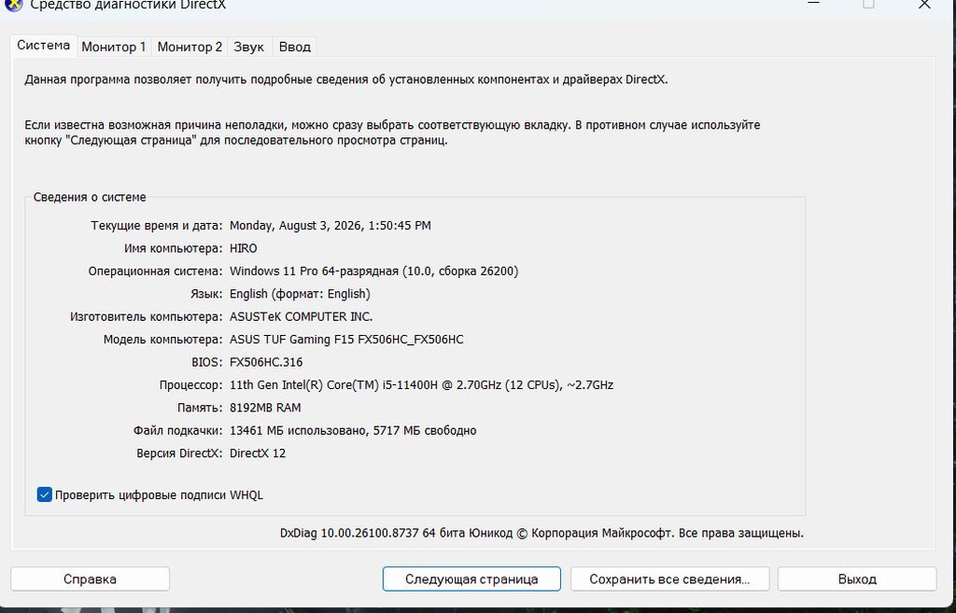Click the Модель компьютера: label
This screenshot has width=956, height=613.
(x=162, y=340)
